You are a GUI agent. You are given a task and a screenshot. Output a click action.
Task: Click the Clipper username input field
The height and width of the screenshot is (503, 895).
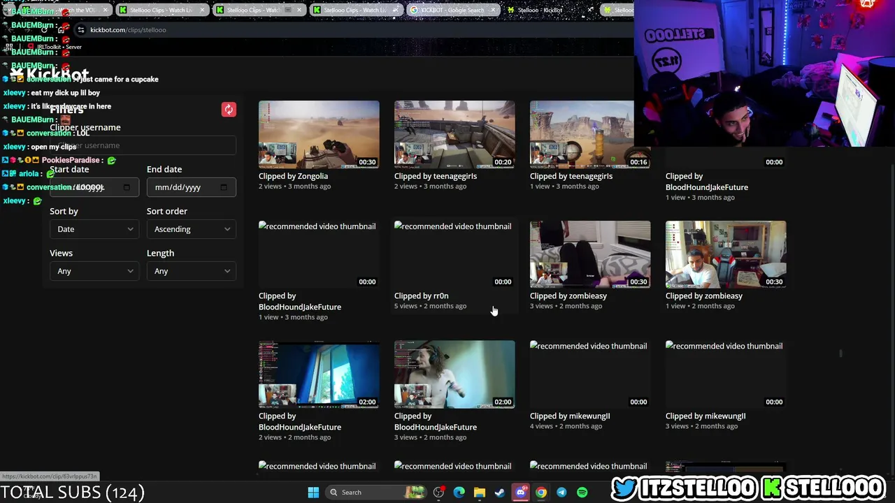pyautogui.click(x=143, y=145)
